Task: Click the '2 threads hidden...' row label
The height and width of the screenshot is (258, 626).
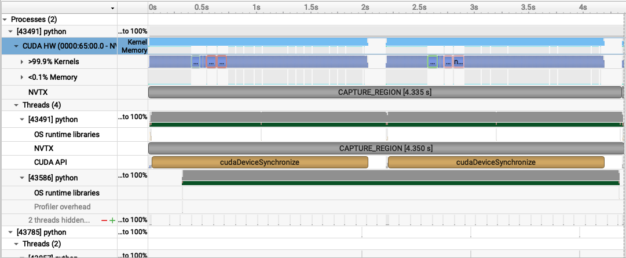Action: 59,220
